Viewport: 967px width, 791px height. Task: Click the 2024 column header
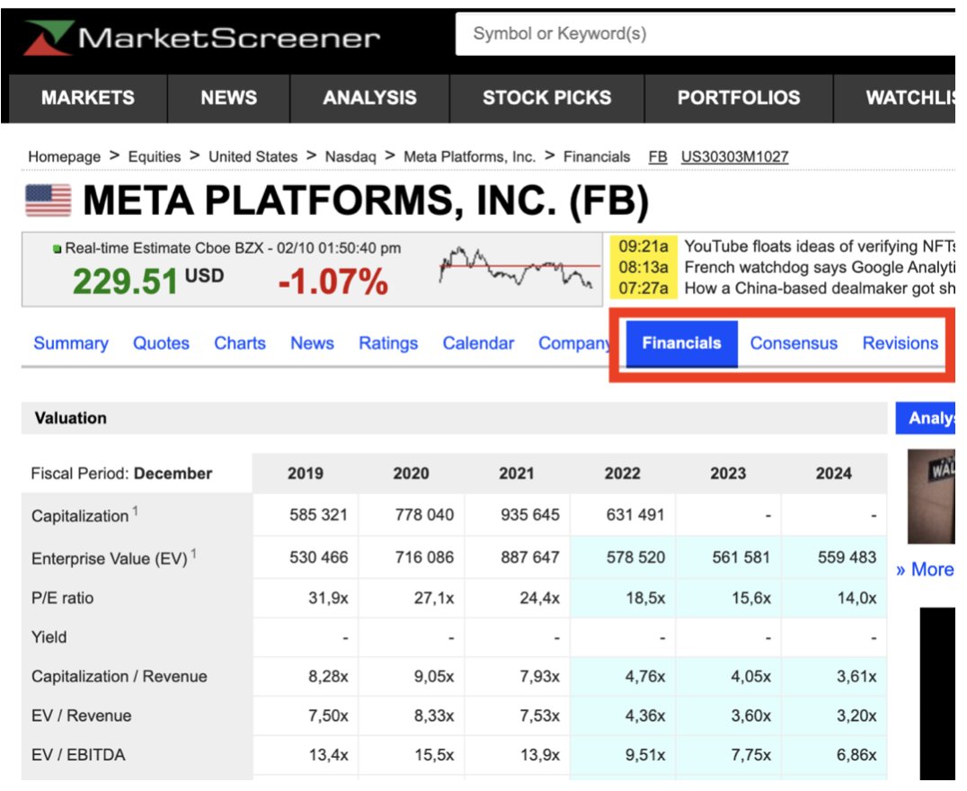coord(834,473)
